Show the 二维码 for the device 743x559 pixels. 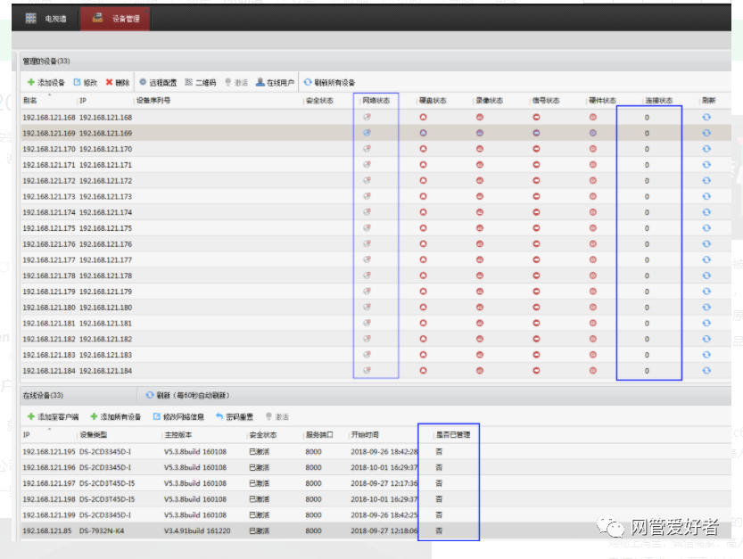click(201, 82)
